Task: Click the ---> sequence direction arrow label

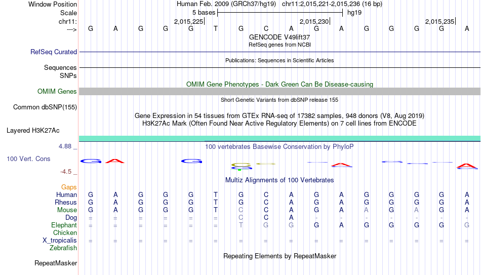Action: pos(71,29)
